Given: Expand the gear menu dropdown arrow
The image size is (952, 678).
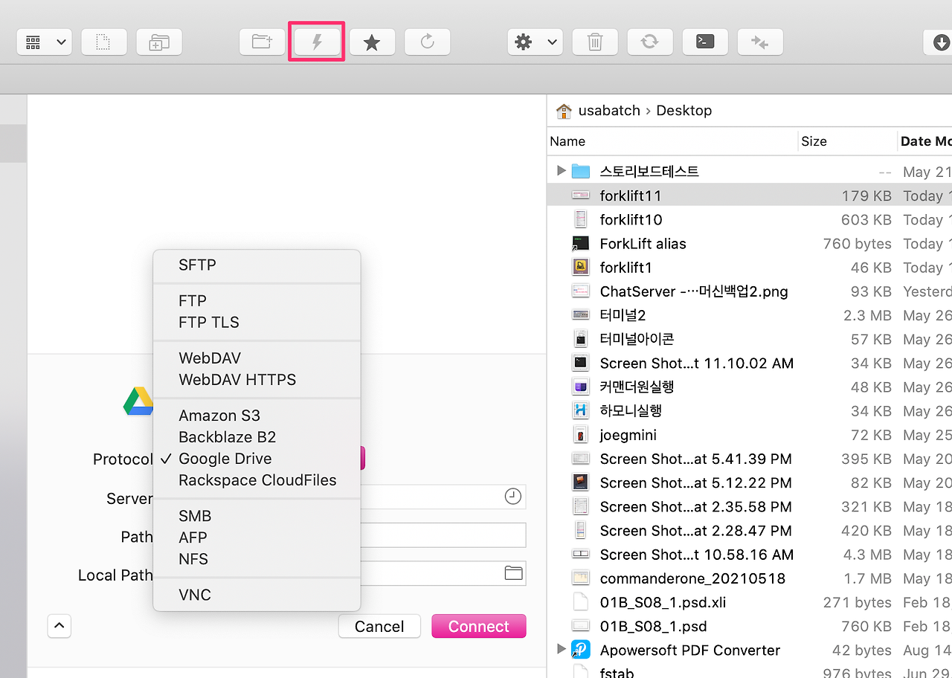Looking at the screenshot, I should click(553, 42).
